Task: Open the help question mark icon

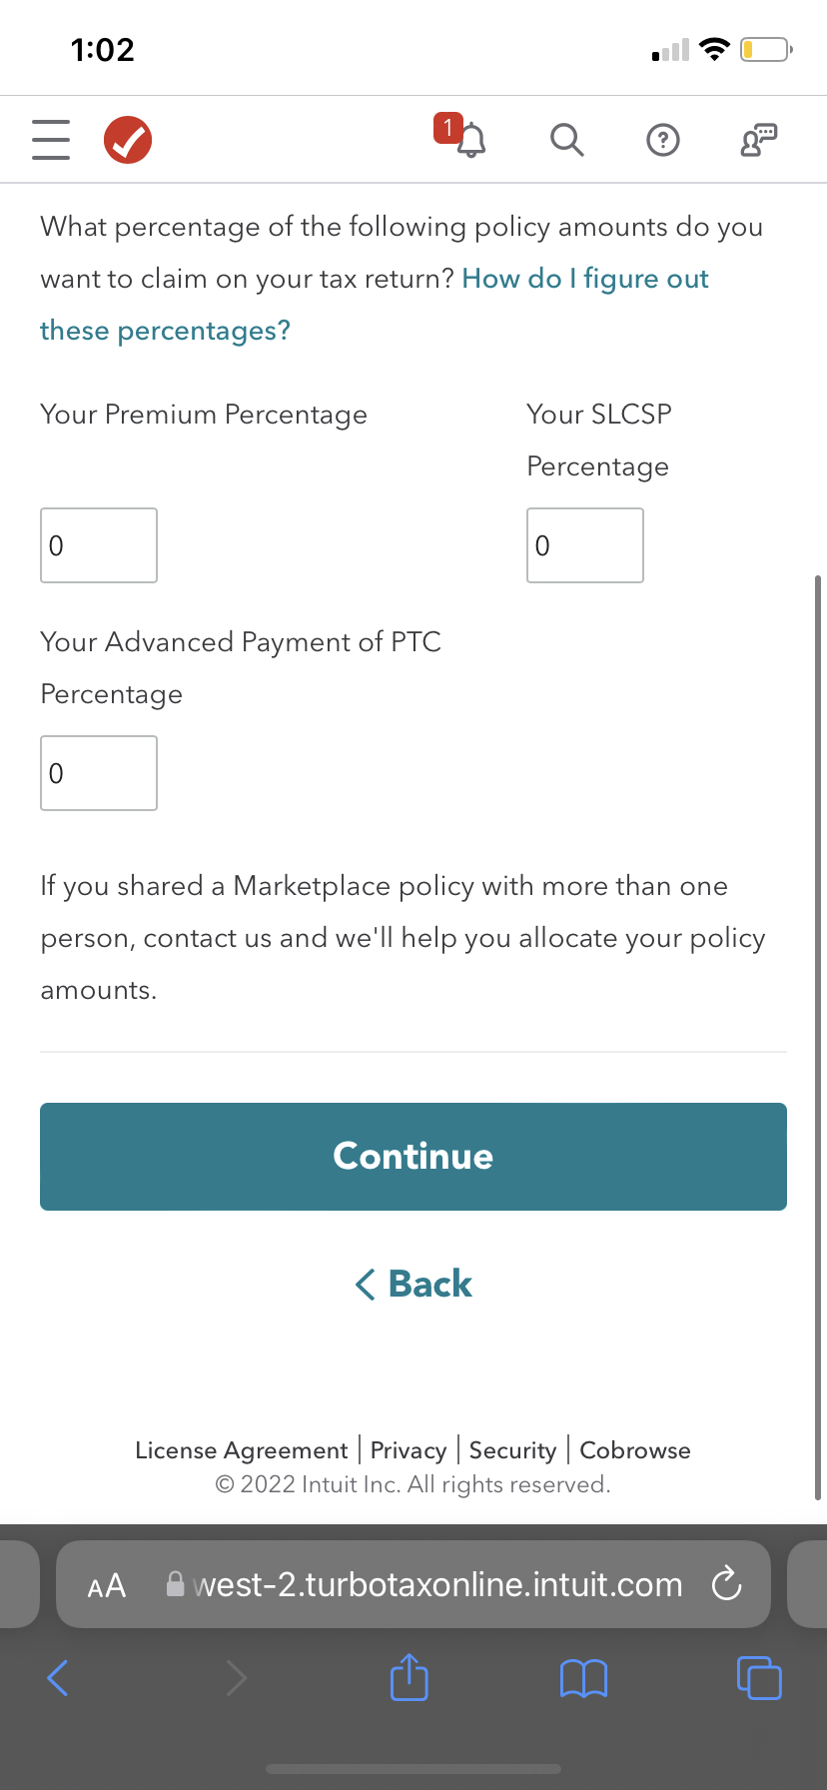Action: (x=663, y=140)
